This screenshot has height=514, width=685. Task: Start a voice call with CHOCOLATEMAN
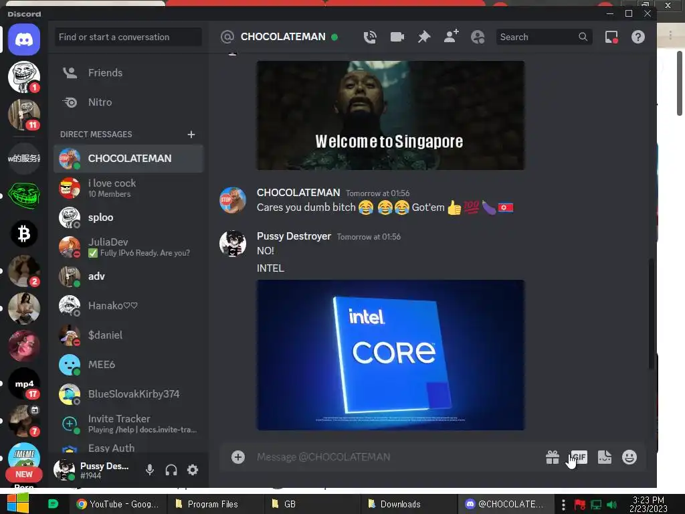(370, 37)
